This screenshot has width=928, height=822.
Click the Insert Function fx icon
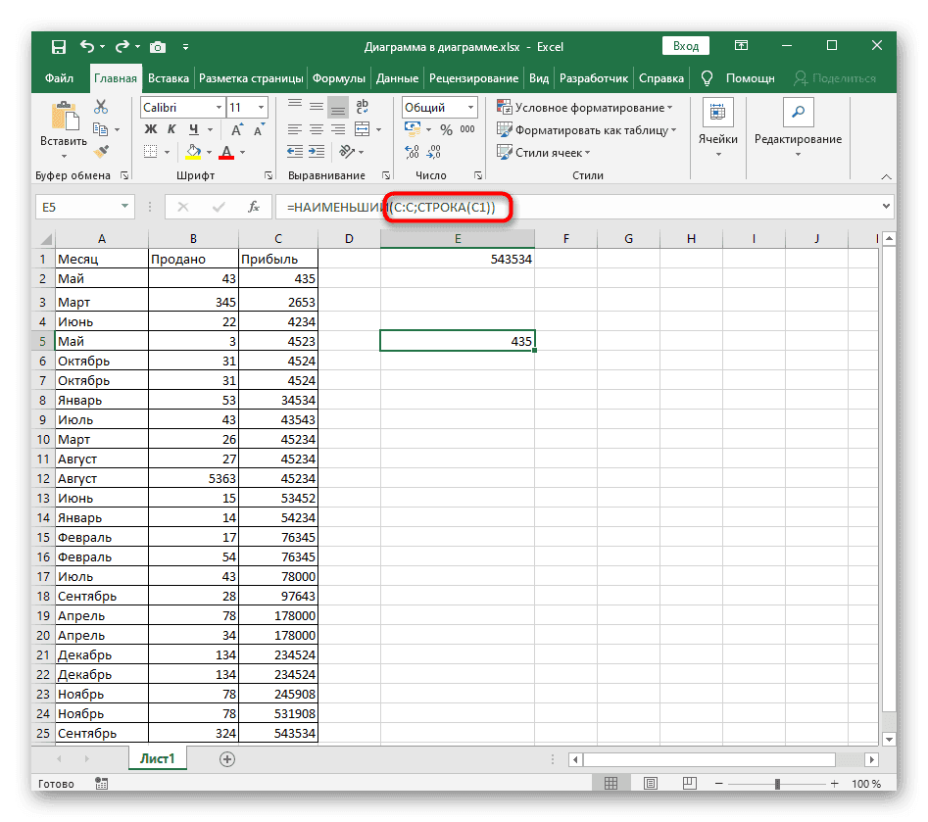tap(253, 207)
